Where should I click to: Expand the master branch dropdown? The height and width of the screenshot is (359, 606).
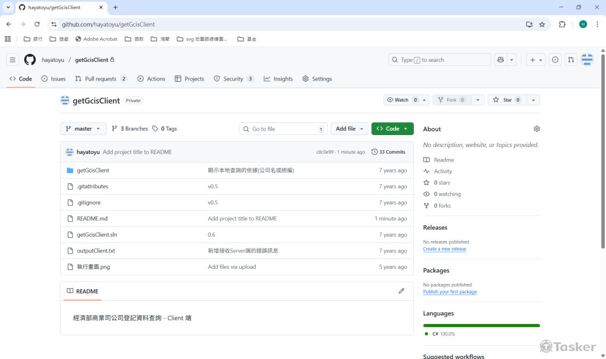tap(83, 129)
